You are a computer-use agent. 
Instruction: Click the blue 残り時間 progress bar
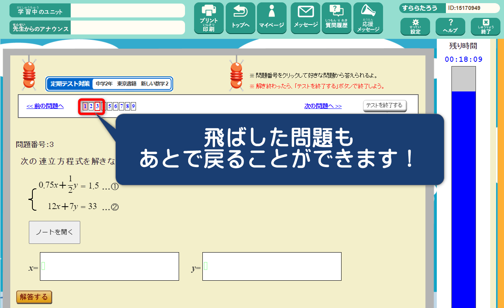click(464, 200)
